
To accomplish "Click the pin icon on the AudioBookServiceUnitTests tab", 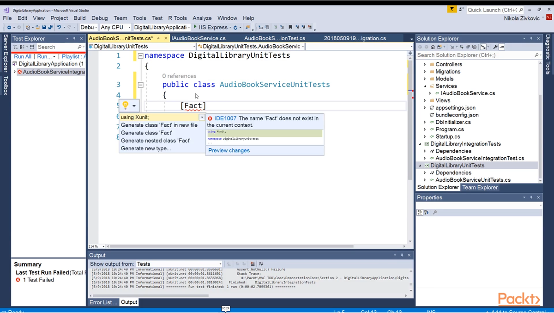I will tap(158, 38).
